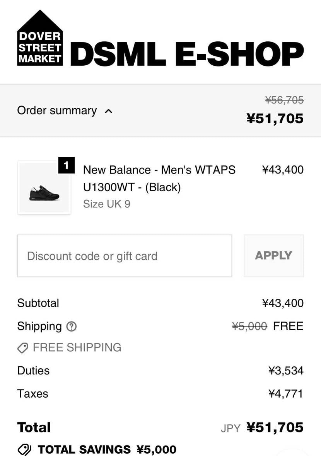Viewport: 321px width, 456px height.
Task: Click the Duties amount ¥3,534
Action: [x=286, y=371]
